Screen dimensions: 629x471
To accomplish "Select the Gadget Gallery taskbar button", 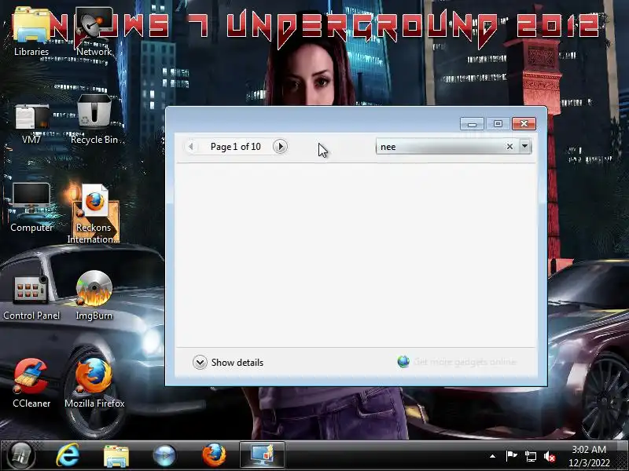I will tap(263, 455).
